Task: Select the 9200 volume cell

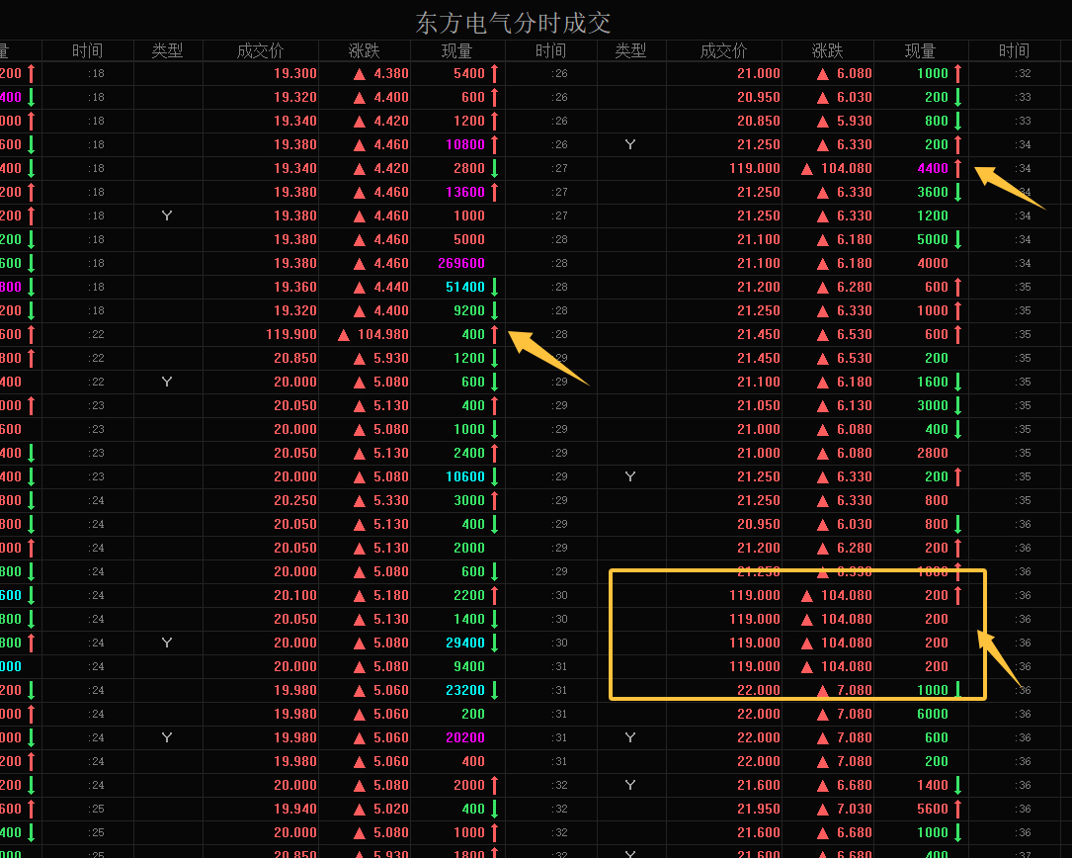Action: pyautogui.click(x=469, y=310)
